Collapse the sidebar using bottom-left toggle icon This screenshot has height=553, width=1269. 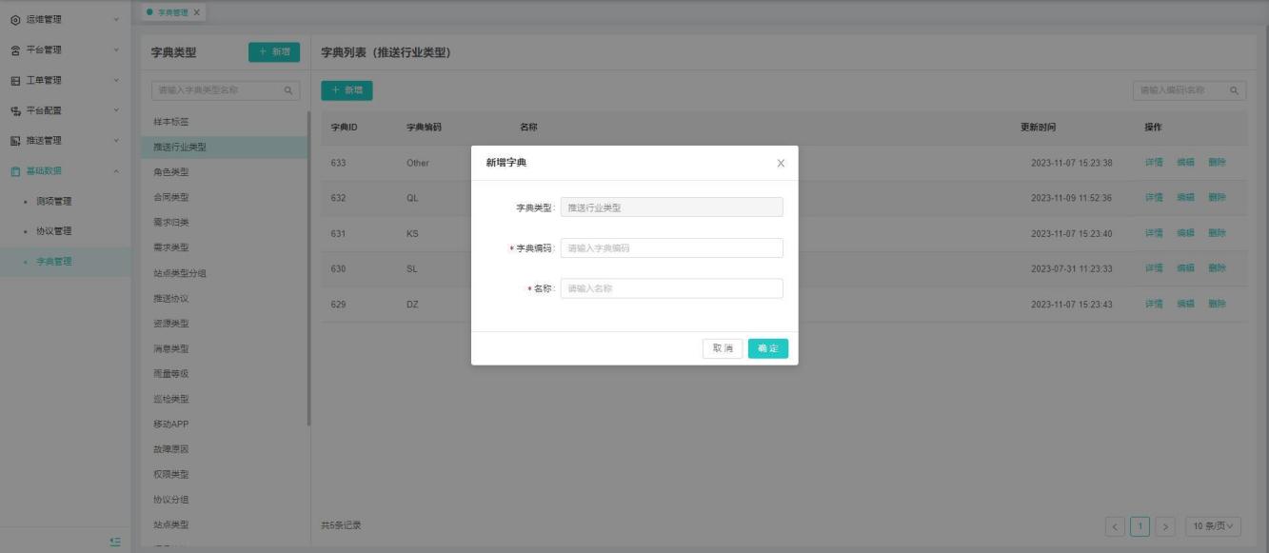(115, 542)
